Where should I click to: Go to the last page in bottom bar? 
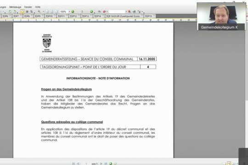[x=106, y=164]
